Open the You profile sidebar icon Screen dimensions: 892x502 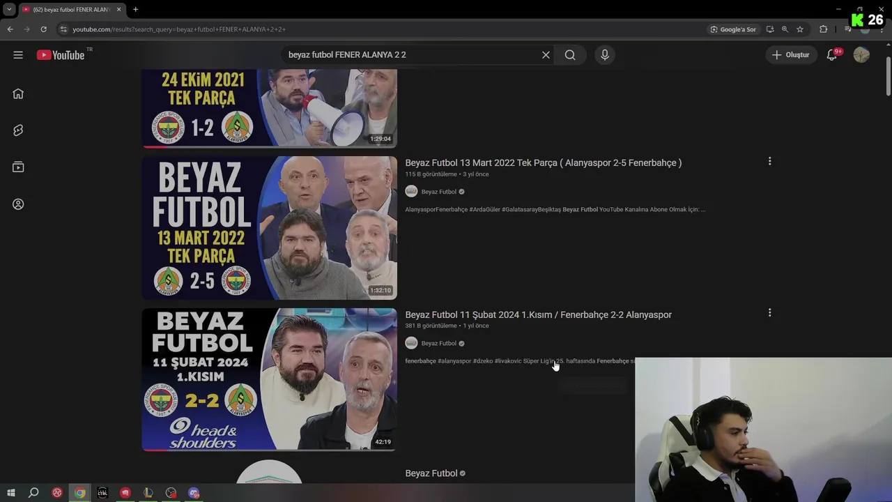click(18, 204)
